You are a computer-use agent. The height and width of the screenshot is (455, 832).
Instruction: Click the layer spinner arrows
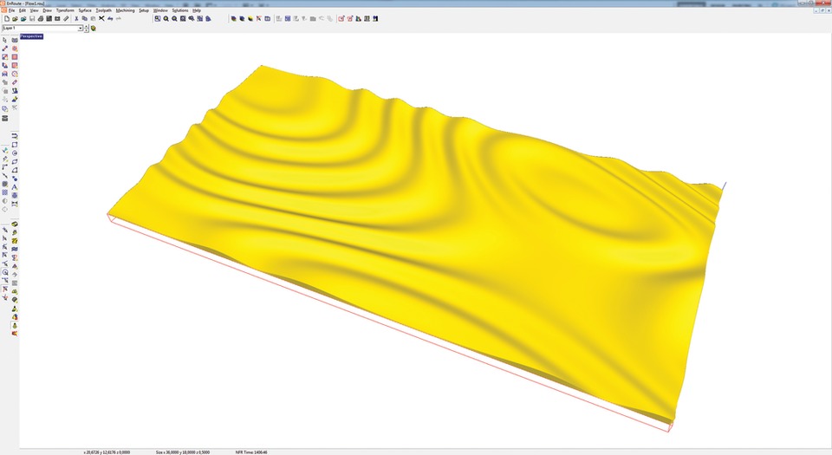click(87, 29)
